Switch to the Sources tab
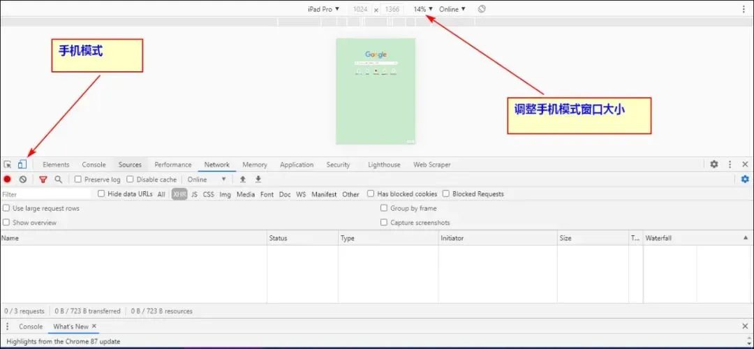This screenshot has width=754, height=349. pos(130,165)
